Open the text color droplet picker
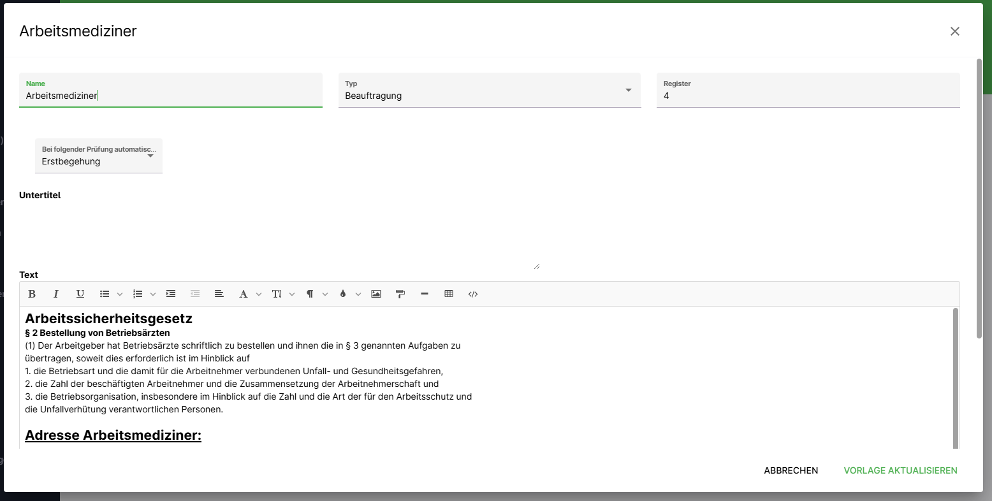992x501 pixels. [343, 294]
